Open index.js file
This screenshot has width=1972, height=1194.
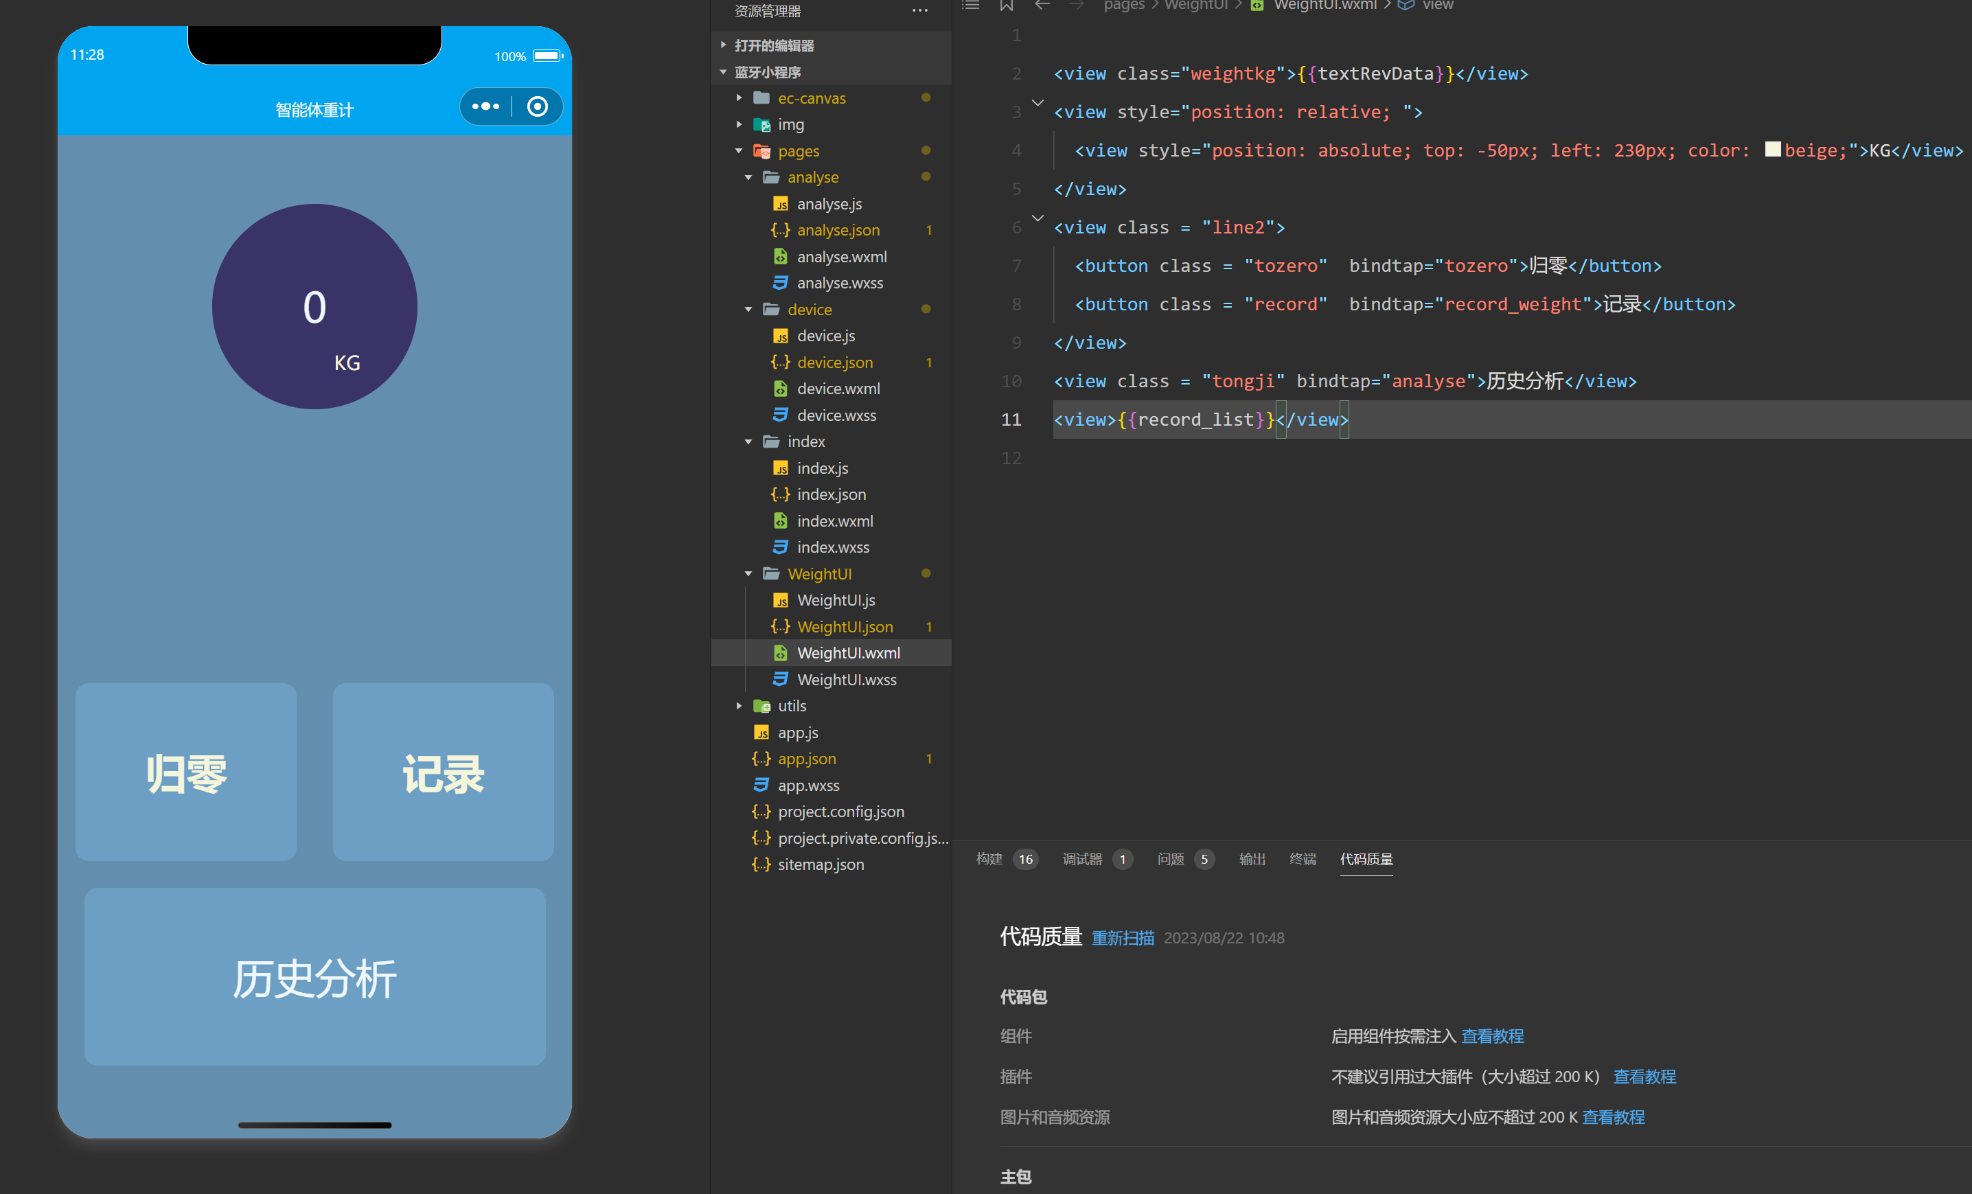(822, 468)
